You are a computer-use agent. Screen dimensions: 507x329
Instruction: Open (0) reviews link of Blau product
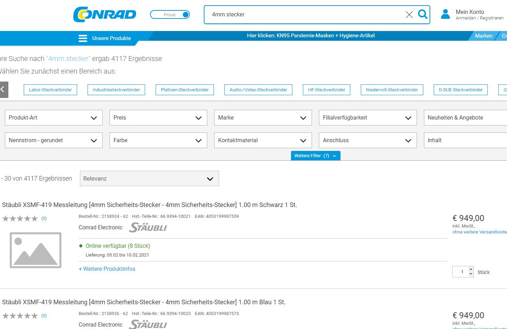(x=44, y=316)
